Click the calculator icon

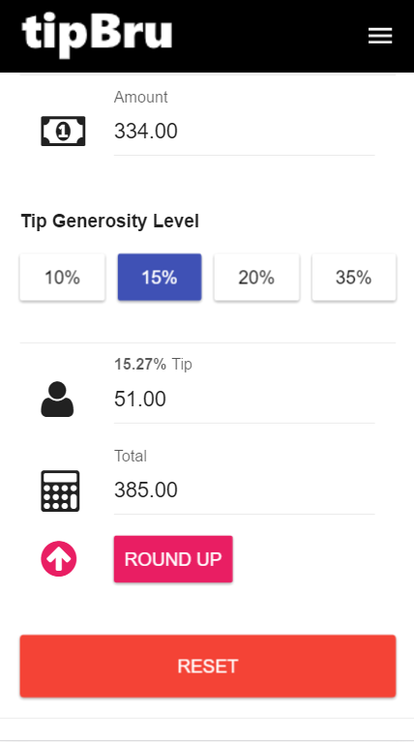tap(60, 490)
